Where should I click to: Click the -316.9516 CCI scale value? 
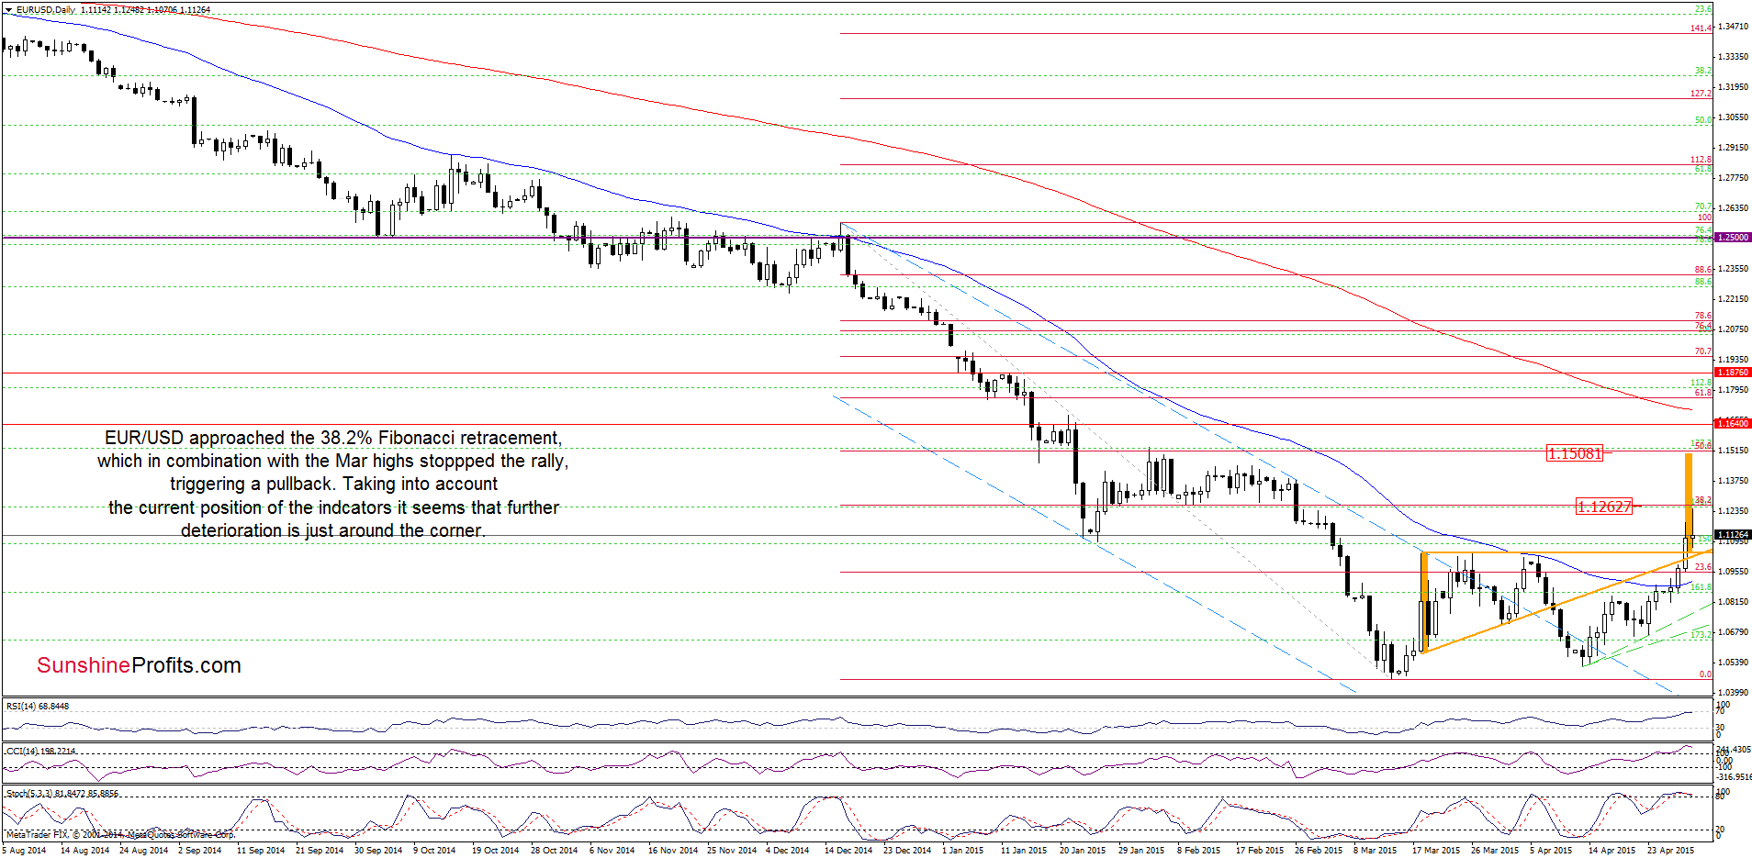(x=1734, y=777)
